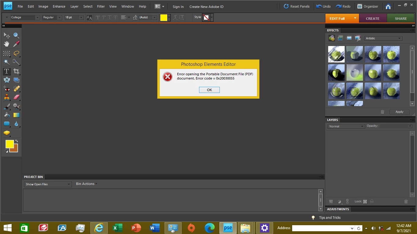Select the Rectangular Marquee tool
This screenshot has height=234, width=417.
coord(7,54)
